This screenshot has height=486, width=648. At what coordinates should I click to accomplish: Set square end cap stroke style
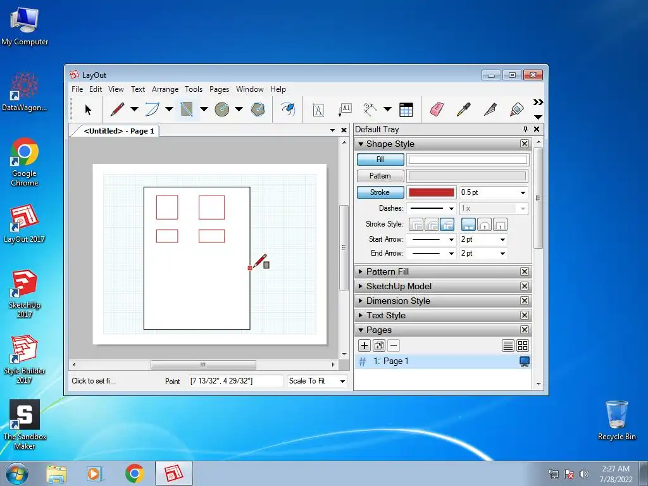pos(500,225)
